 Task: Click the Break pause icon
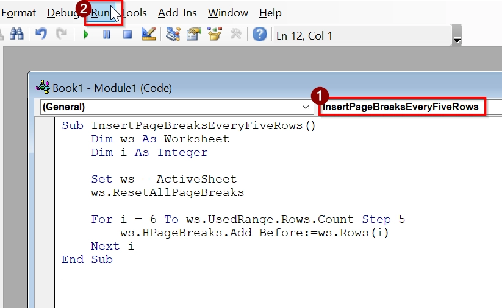coord(107,34)
